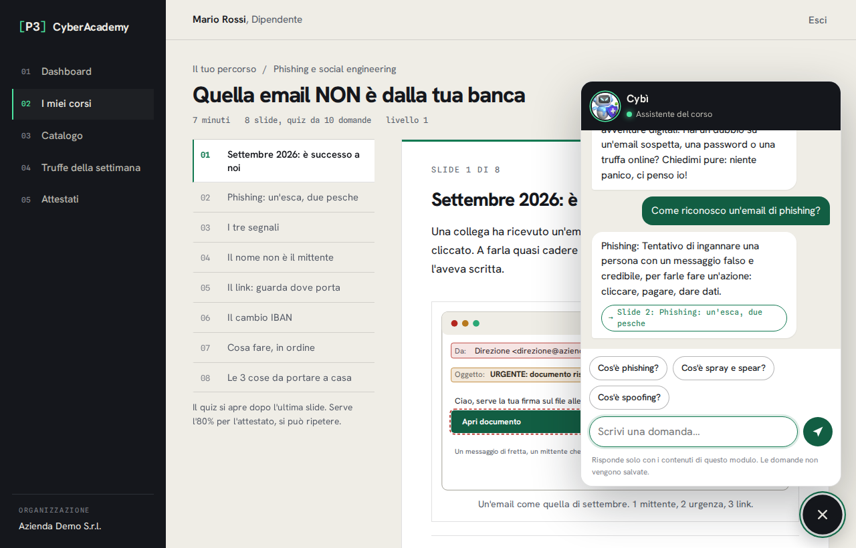Select slide 01 Settembre 2026
The width and height of the screenshot is (856, 548).
pyautogui.click(x=284, y=161)
